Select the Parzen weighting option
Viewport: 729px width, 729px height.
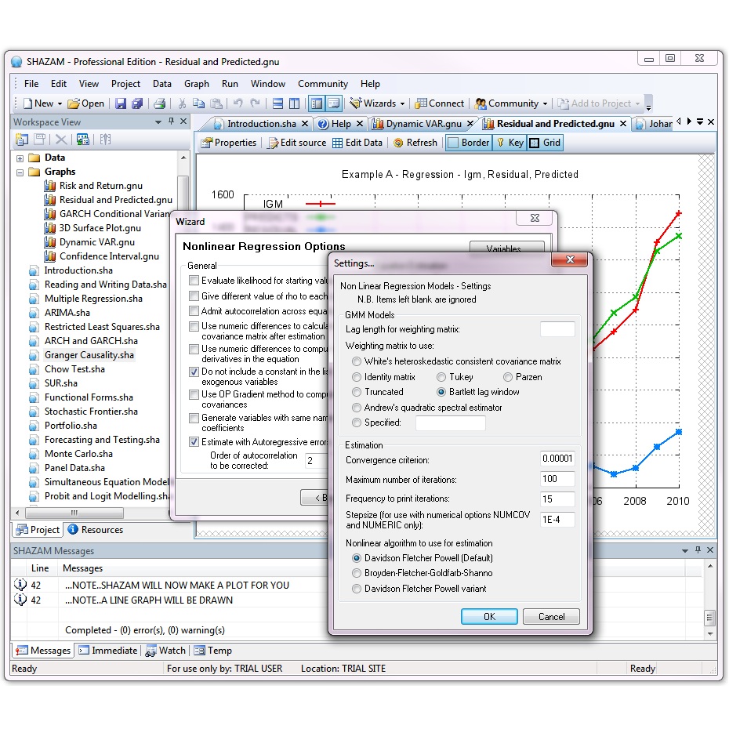(508, 377)
